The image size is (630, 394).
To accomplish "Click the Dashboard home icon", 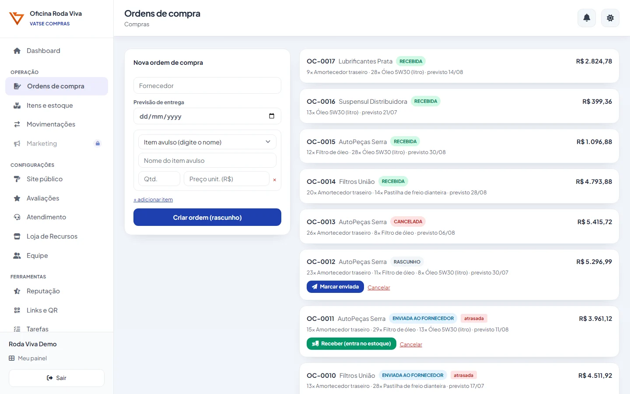I will [x=17, y=51].
